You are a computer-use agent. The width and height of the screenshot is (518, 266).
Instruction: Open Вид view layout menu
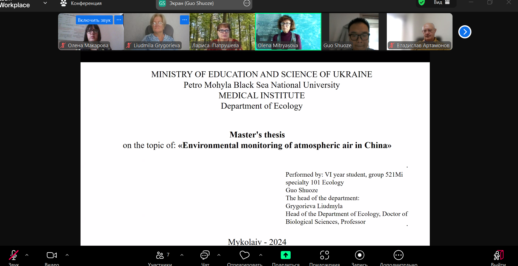[x=442, y=2]
